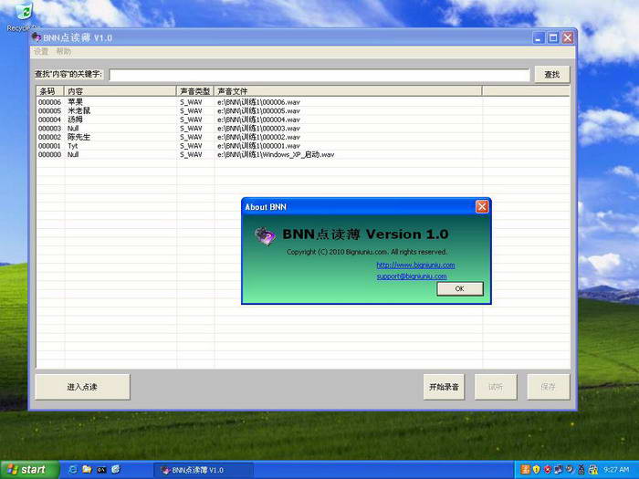Select barcode 000004 in the list
This screenshot has height=479, width=639.
[x=49, y=120]
